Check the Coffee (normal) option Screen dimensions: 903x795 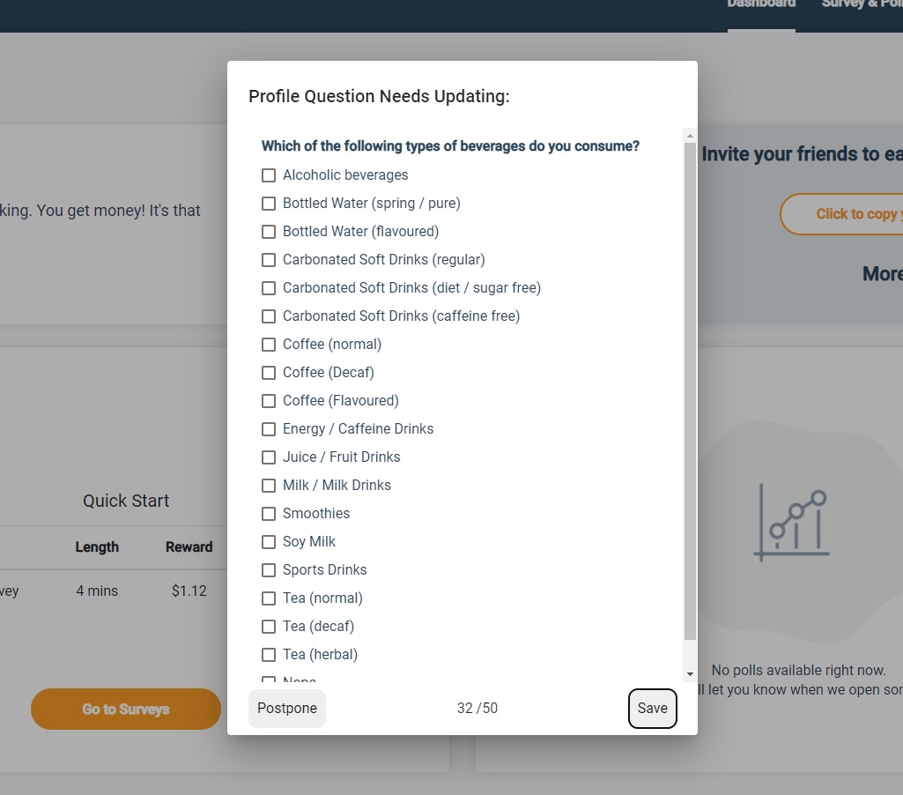coord(269,345)
